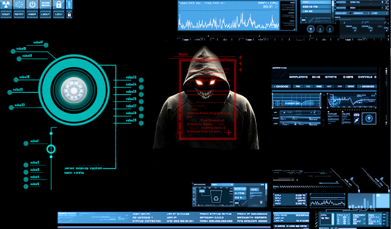Click the lightning bolt icon in media player
The image size is (391, 229).
[x=357, y=120]
